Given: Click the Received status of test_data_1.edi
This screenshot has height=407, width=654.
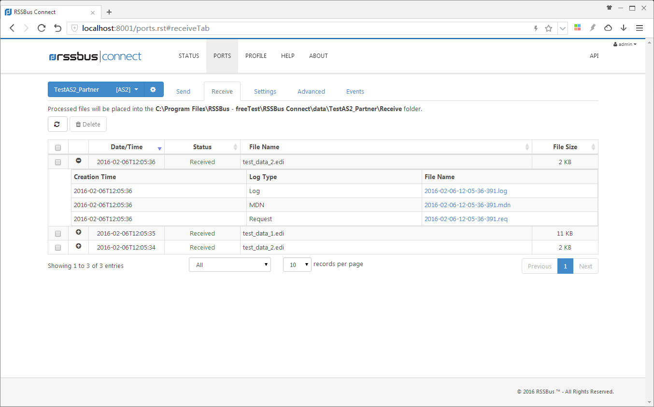Looking at the screenshot, I should [x=202, y=233].
